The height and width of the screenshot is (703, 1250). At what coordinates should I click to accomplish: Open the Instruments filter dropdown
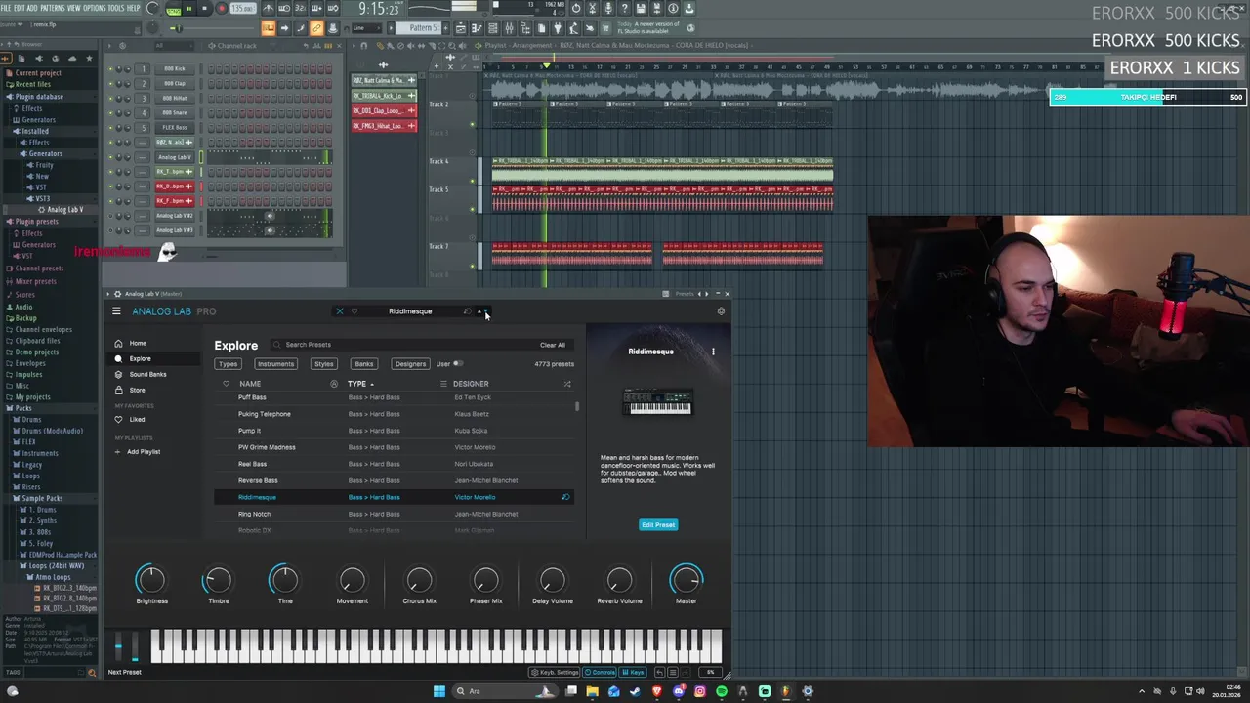[275, 364]
